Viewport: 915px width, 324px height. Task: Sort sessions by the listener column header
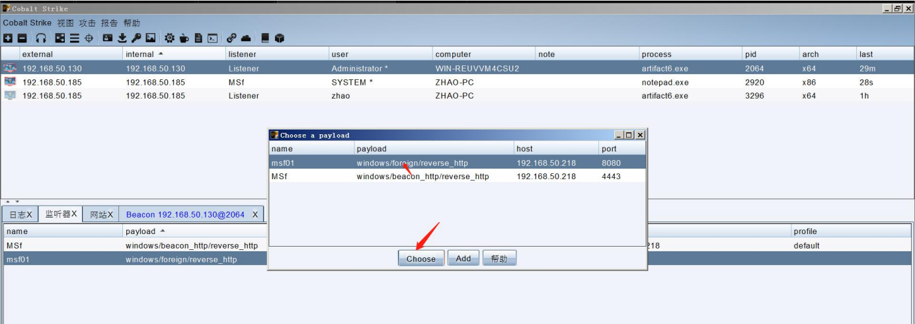coord(277,54)
